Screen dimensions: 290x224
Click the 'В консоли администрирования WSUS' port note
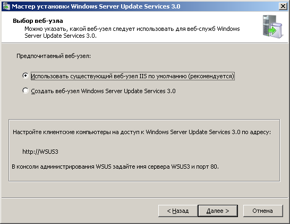(115, 167)
